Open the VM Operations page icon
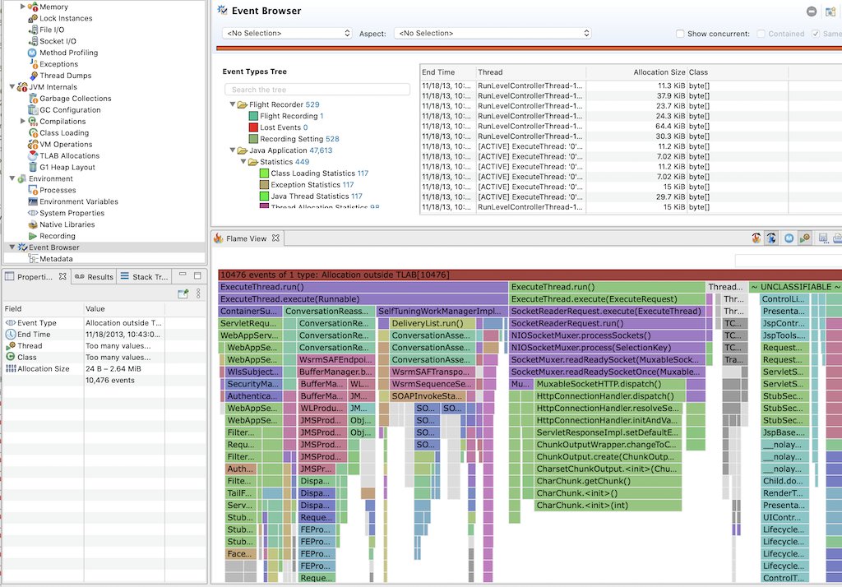Image resolution: width=842 pixels, height=587 pixels. [x=33, y=144]
